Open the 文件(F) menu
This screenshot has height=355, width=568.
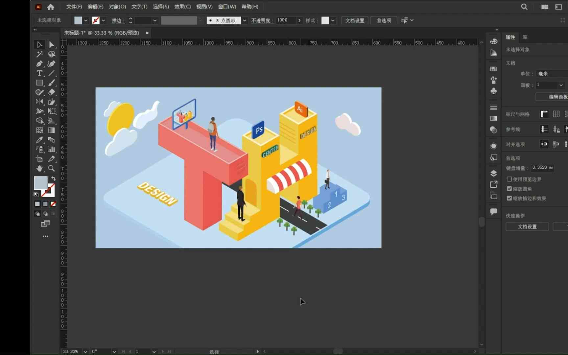74,7
